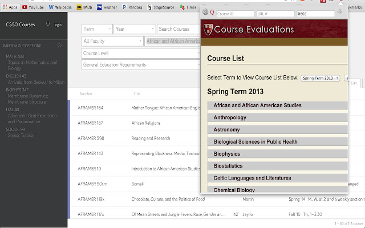Open the IMDb bookmark
This screenshot has height=228, width=365.
pyautogui.click(x=86, y=7)
